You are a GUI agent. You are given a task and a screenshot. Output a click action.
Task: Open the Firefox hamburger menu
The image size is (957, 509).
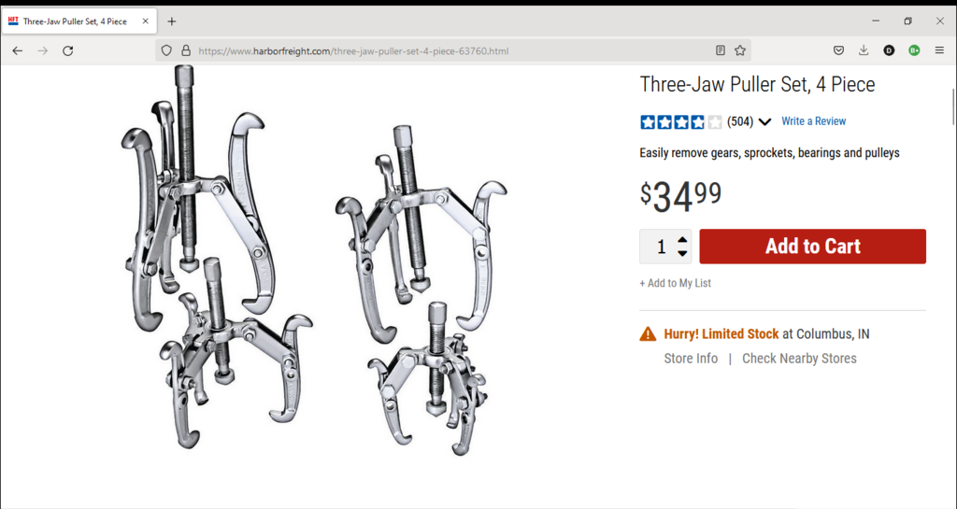point(939,50)
